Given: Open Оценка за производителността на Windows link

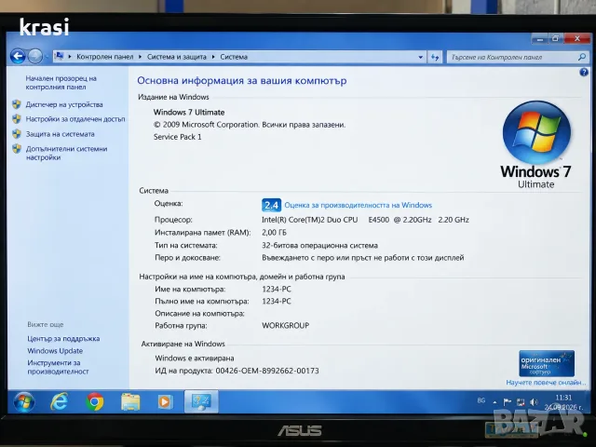Looking at the screenshot, I should (358, 205).
